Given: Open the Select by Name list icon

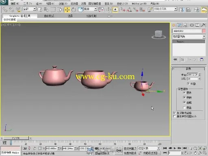Looking at the screenshot, I should pyautogui.click(x=46, y=10).
